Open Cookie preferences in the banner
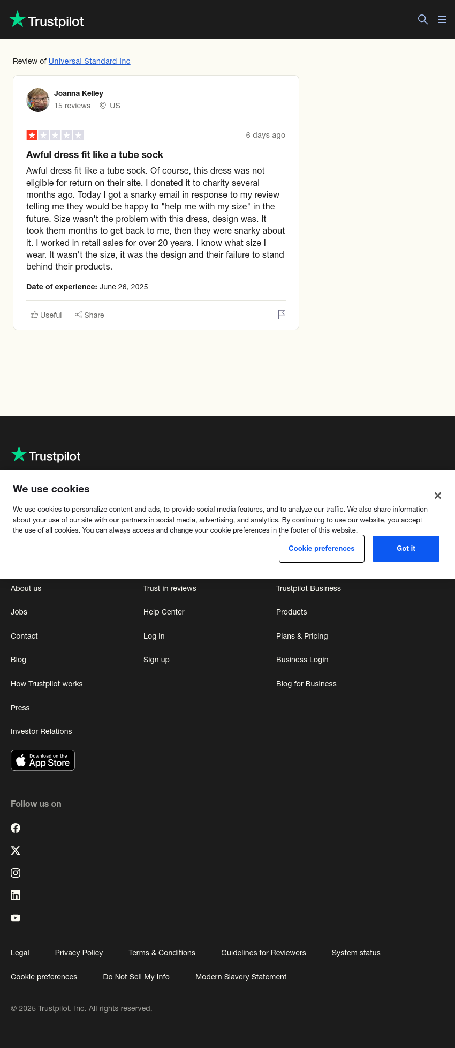 tap(322, 549)
